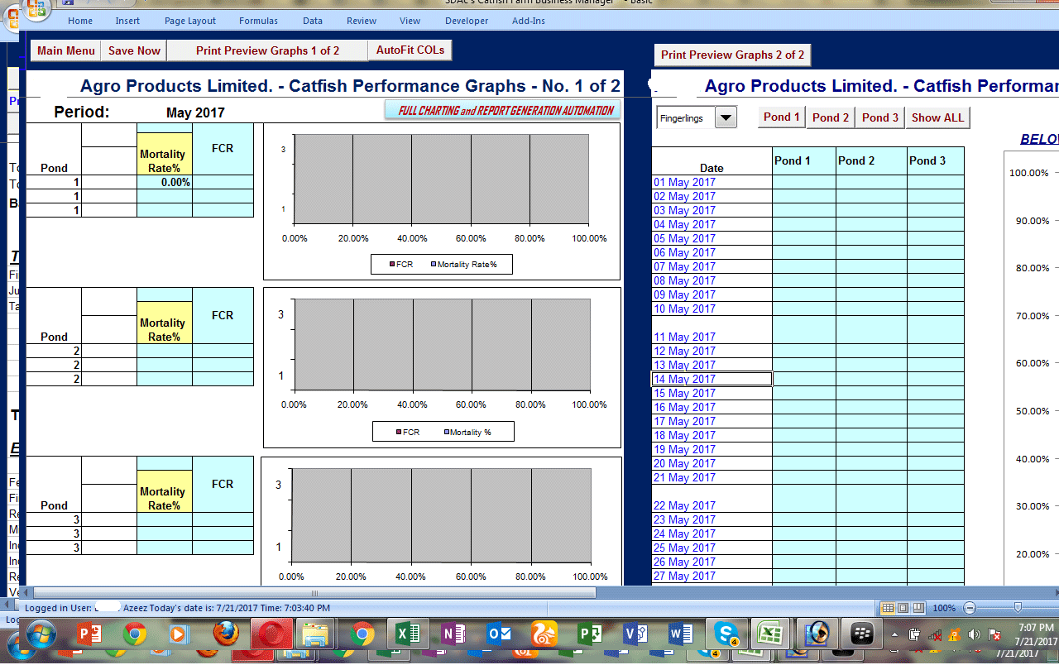Select the 01 May 2017 date cell
Viewport: 1059px width, 665px height.
[x=712, y=182]
